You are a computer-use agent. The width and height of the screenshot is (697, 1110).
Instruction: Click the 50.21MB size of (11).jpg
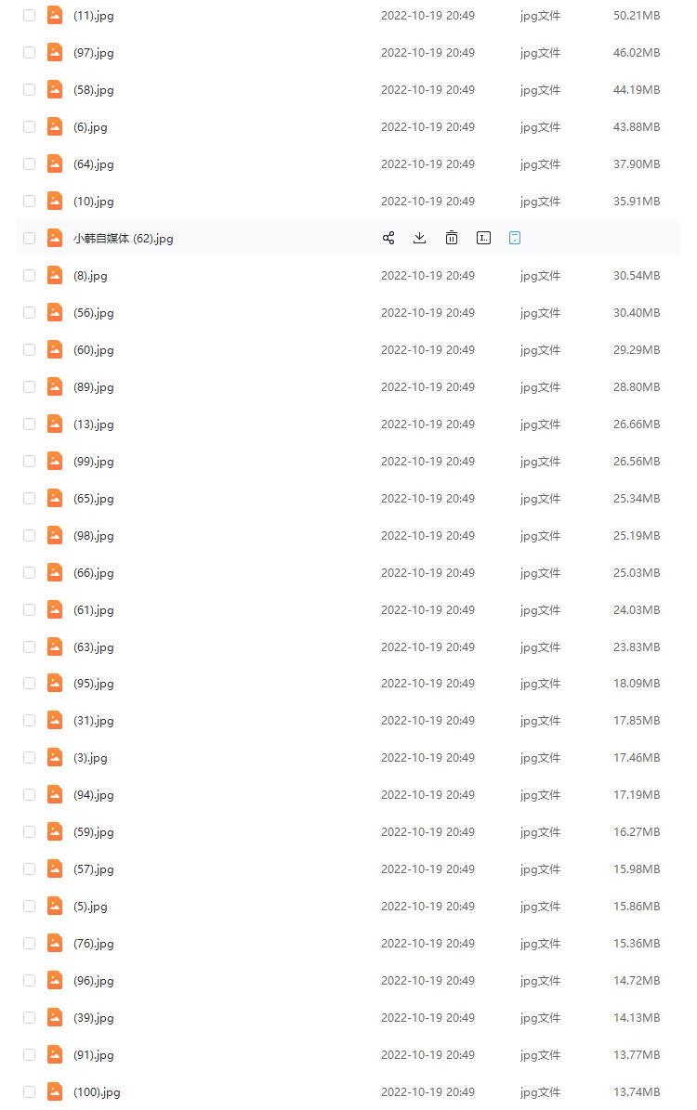637,16
